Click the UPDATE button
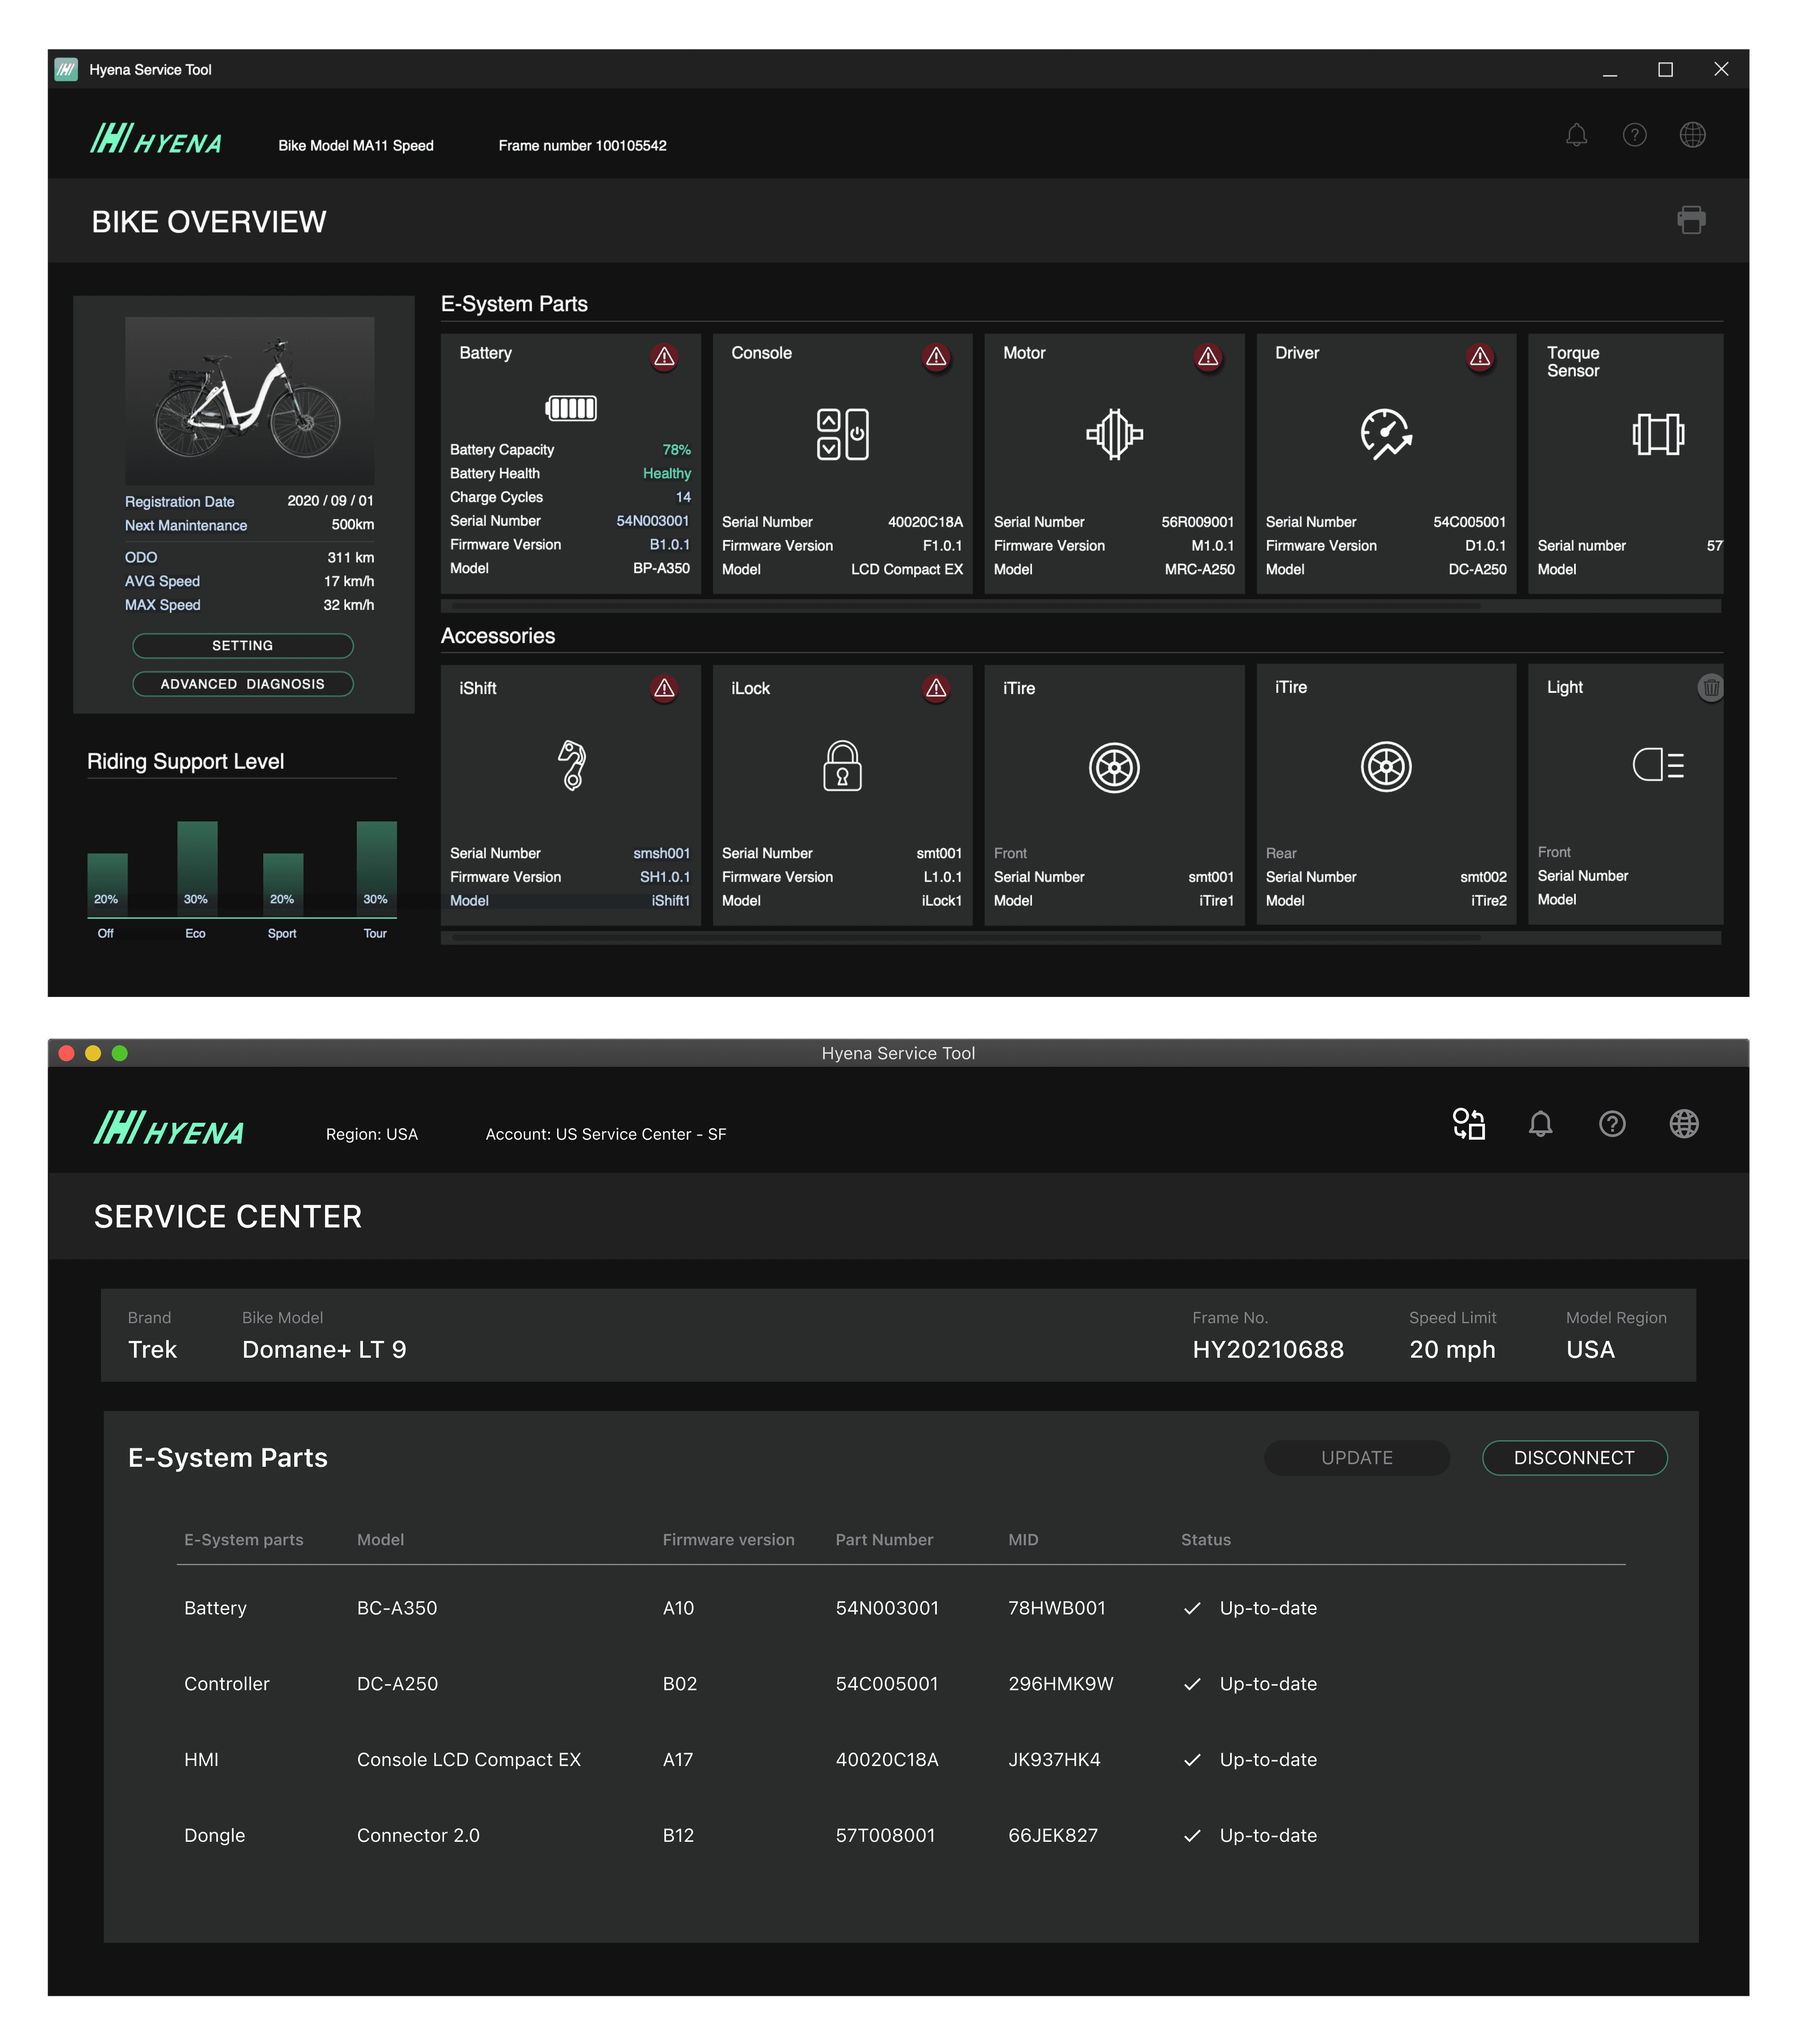This screenshot has height=2044, width=1796. [x=1356, y=1458]
